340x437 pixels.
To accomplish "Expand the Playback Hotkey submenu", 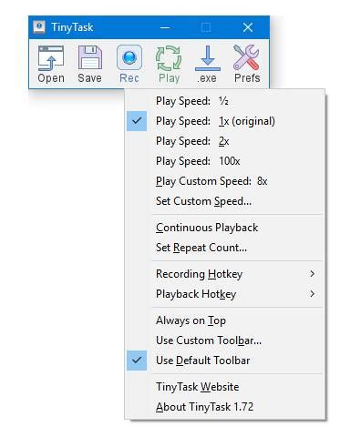I will [225, 294].
